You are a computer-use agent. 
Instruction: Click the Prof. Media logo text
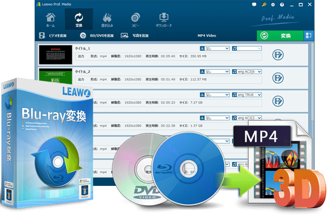278,18
